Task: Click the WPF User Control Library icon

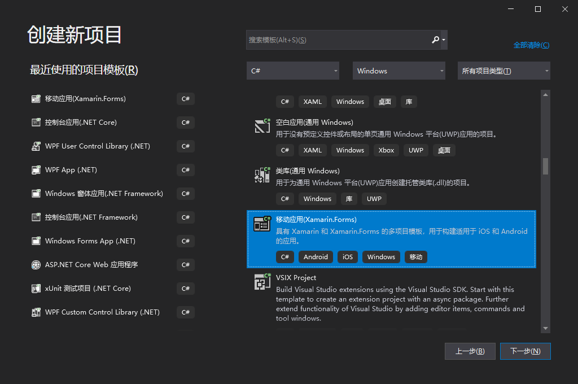Action: pyautogui.click(x=36, y=146)
